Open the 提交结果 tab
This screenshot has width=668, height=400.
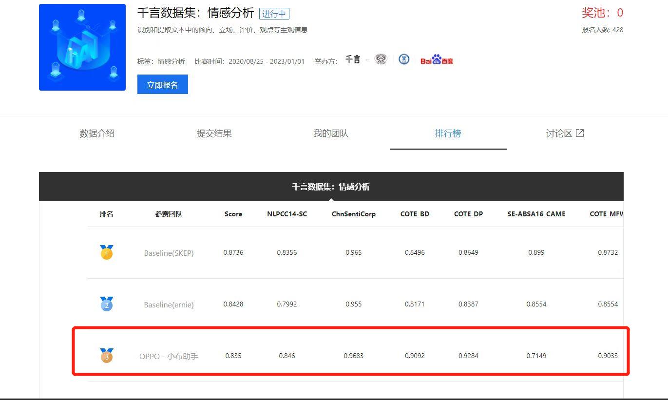coord(214,133)
